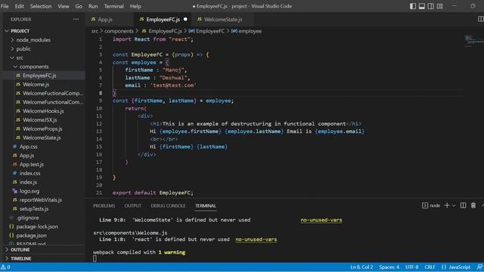
Task: Click components in breadcrumb path
Action: pyautogui.click(x=119, y=31)
